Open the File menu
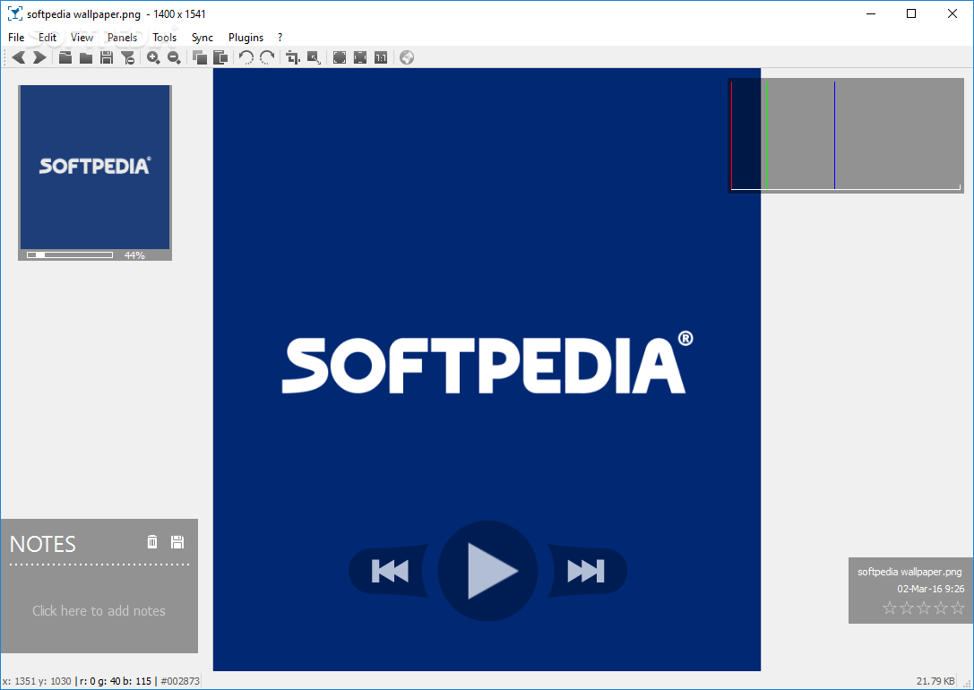Viewport: 974px width, 690px height. [16, 38]
